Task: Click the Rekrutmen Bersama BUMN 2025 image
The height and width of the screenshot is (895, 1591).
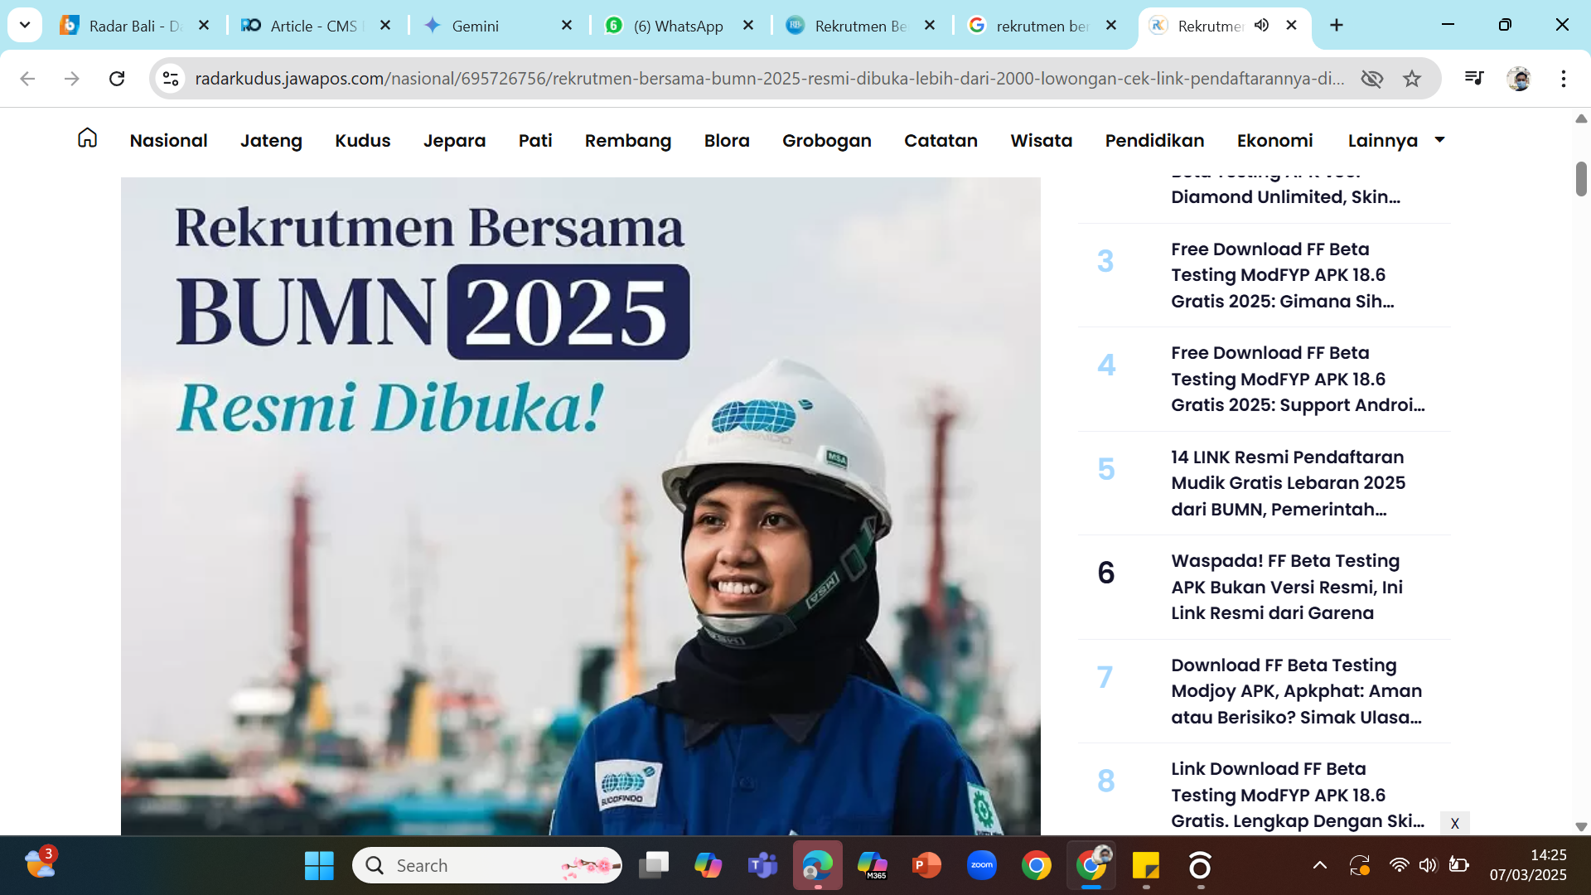Action: tap(580, 506)
